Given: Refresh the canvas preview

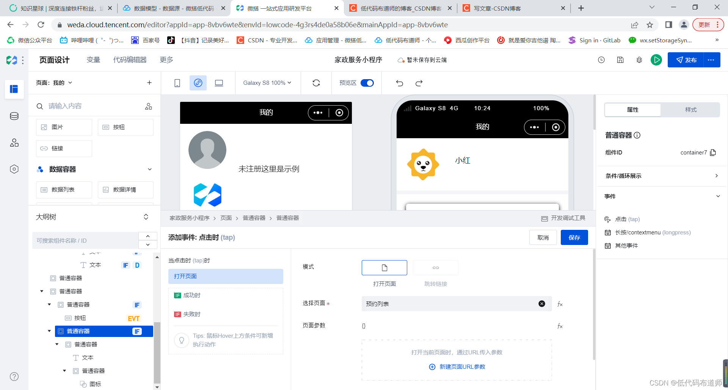Looking at the screenshot, I should point(316,83).
